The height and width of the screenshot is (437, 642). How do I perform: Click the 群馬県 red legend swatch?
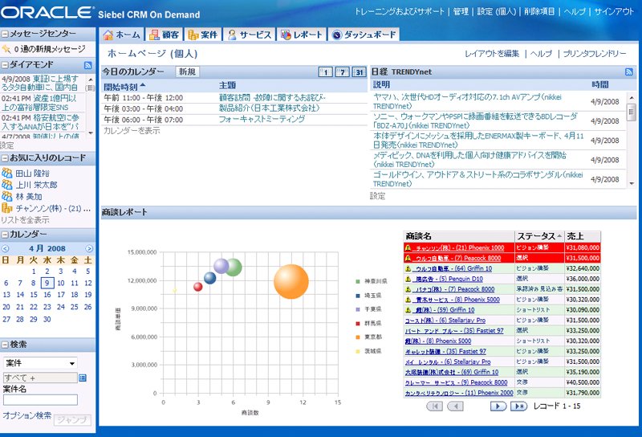coord(358,324)
